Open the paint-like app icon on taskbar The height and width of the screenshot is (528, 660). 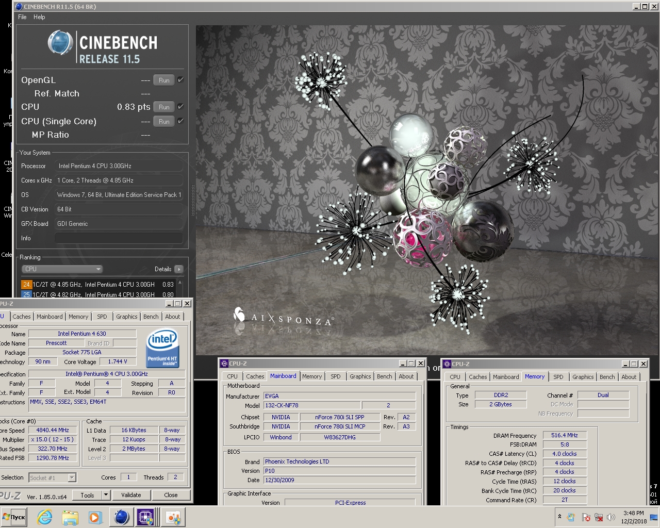coord(173,517)
